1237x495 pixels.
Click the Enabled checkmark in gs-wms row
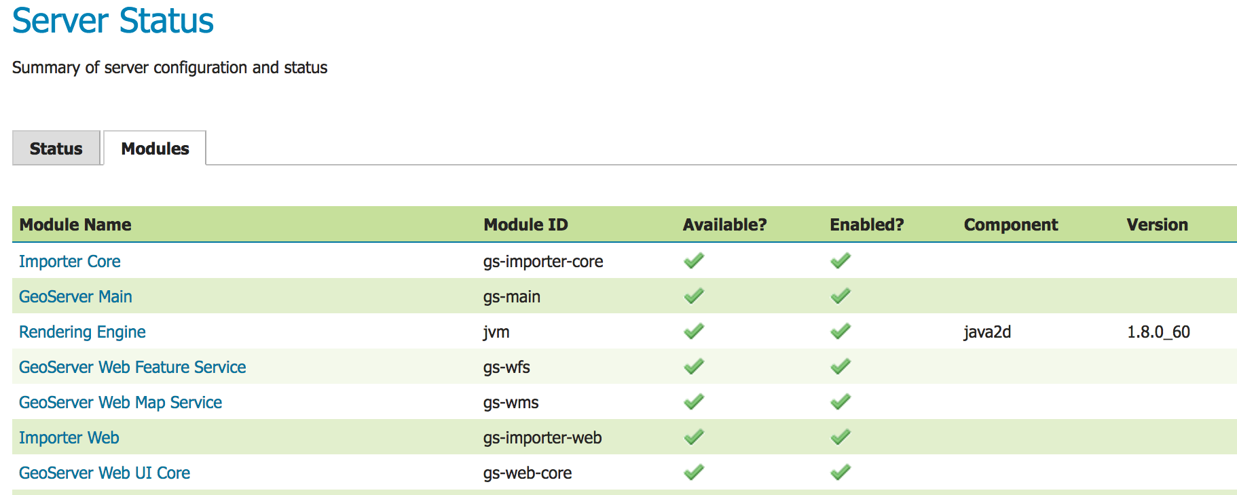click(841, 402)
